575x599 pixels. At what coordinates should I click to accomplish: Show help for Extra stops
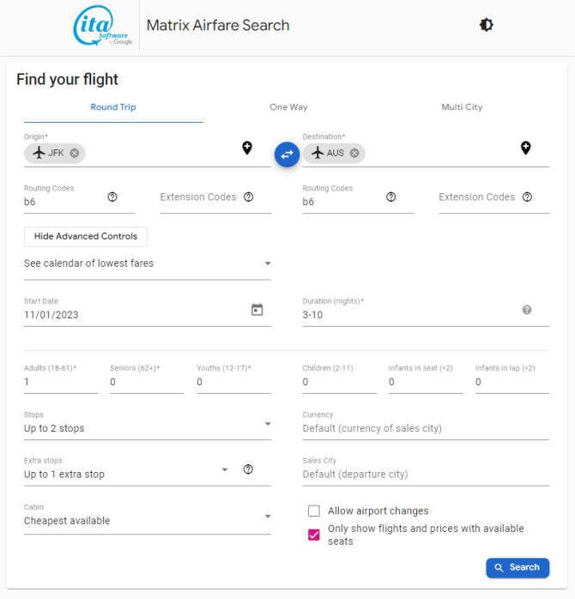248,469
